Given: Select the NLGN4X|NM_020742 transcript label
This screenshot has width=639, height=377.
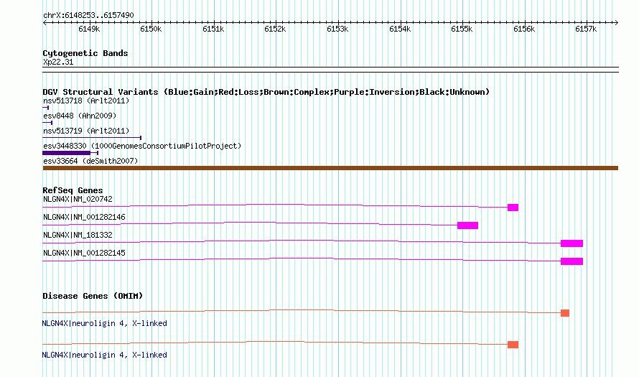Looking at the screenshot, I should coord(78,200).
